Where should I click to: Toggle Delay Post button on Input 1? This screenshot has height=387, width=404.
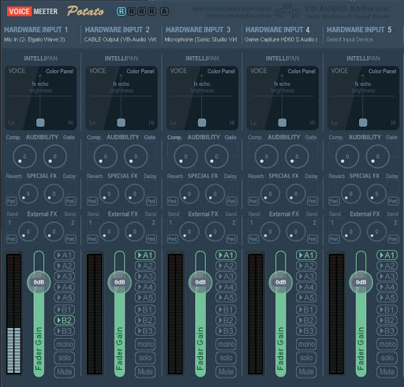(70, 201)
